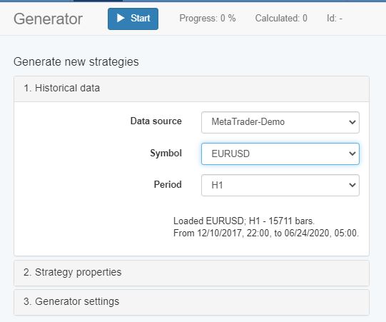Click the chevron arrow on Symbol field

tap(352, 154)
